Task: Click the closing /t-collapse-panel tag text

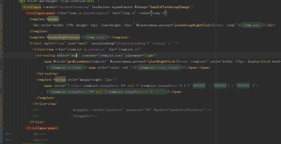Action: [x=42, y=128]
